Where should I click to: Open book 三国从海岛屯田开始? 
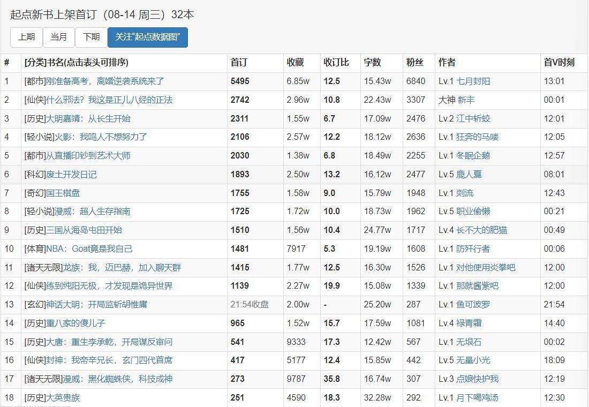click(84, 230)
